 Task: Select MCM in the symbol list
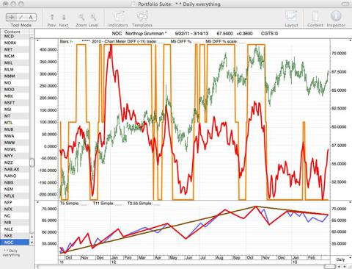click(15, 56)
